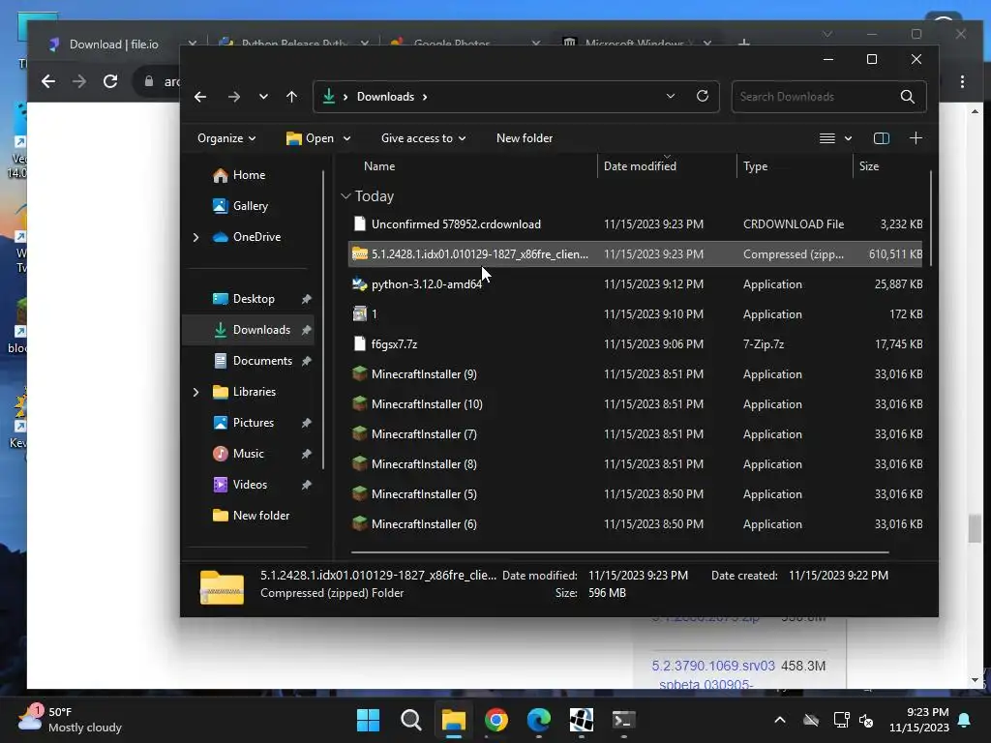Image resolution: width=991 pixels, height=743 pixels.
Task: Go back in File Explorer
Action: click(200, 97)
